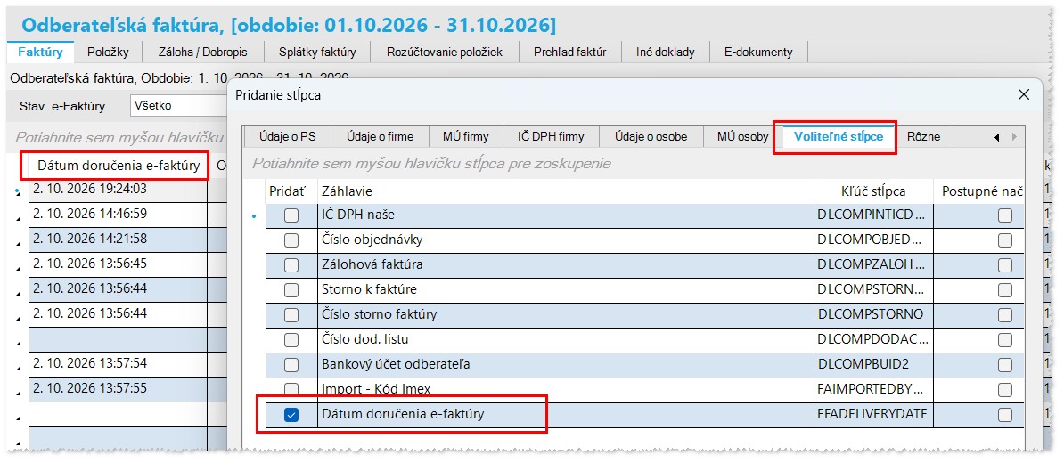Select the Údaje o firme tab
The height and width of the screenshot is (463, 1064).
380,137
